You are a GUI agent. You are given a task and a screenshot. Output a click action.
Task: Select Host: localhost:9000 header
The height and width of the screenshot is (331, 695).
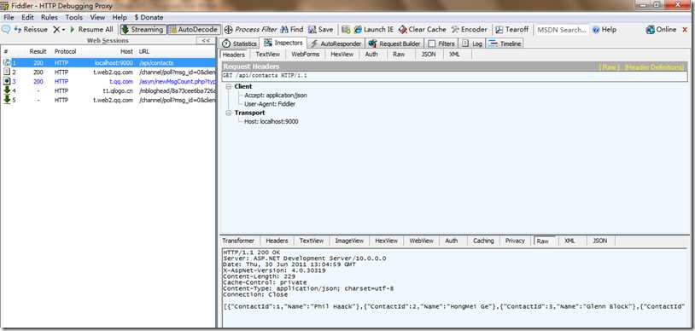coord(271,121)
